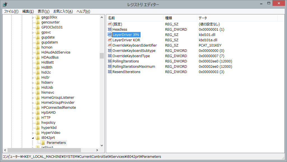Select the HomeGroupListener key
This screenshot has width=287, height=162.
(x=58, y=98)
